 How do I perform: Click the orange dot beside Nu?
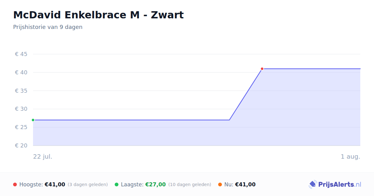coord(220,184)
